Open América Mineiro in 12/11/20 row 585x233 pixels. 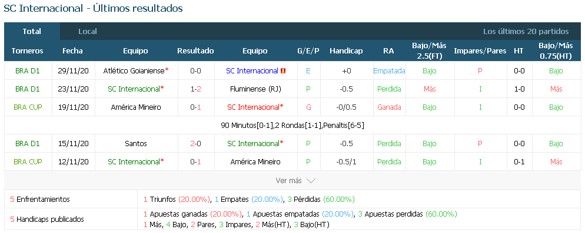point(255,161)
